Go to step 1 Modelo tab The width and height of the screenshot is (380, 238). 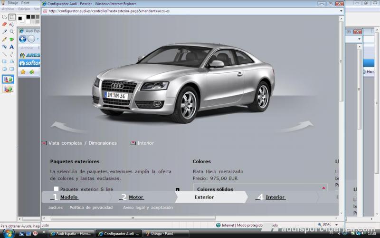69,197
